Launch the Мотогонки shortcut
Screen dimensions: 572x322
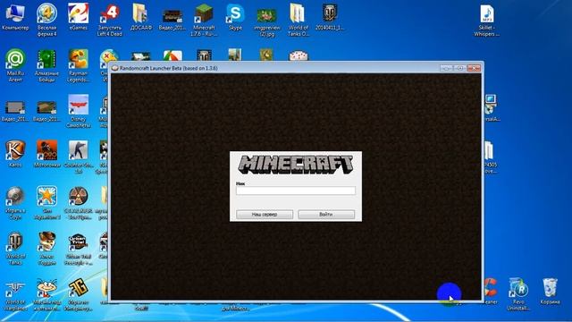click(x=46, y=154)
